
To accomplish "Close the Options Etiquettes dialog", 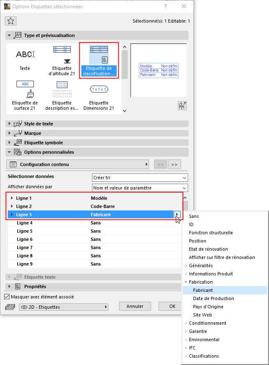I will coord(184,6).
